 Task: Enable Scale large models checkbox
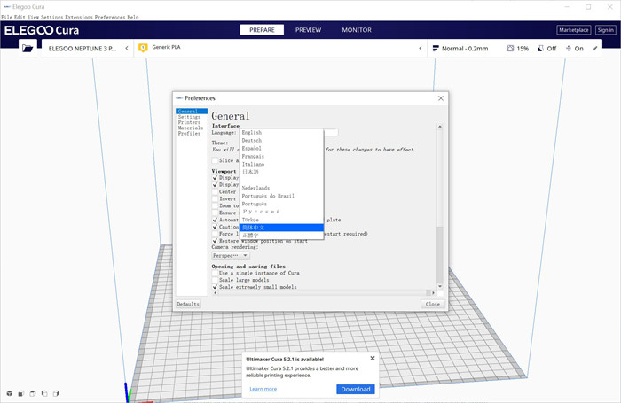click(215, 280)
